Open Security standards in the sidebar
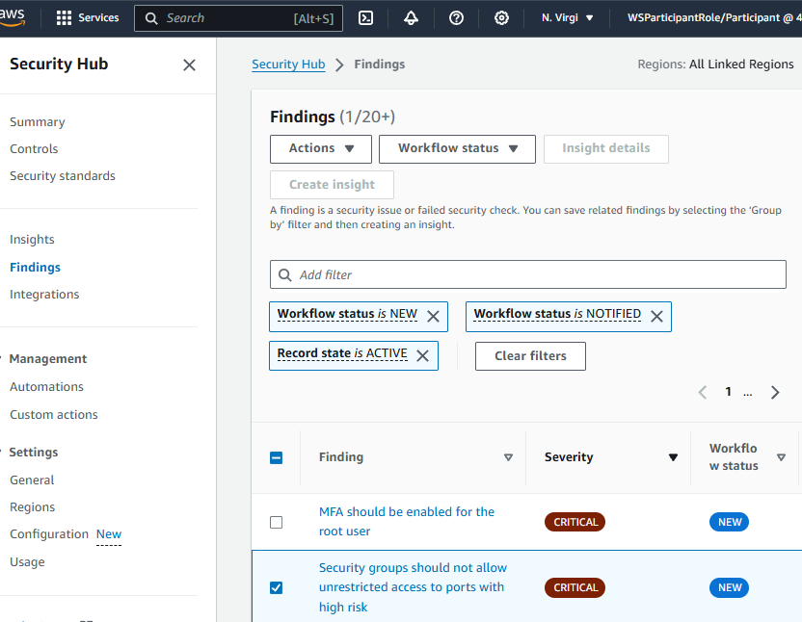 pyautogui.click(x=63, y=176)
